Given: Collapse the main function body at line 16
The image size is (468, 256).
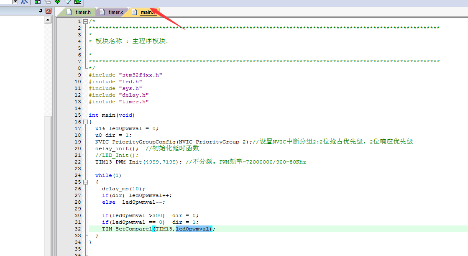Looking at the screenshot, I should (x=85, y=122).
